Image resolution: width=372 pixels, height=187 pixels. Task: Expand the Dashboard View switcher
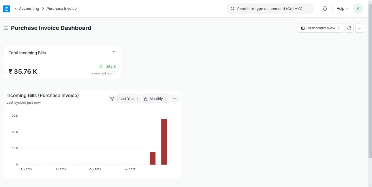click(320, 28)
